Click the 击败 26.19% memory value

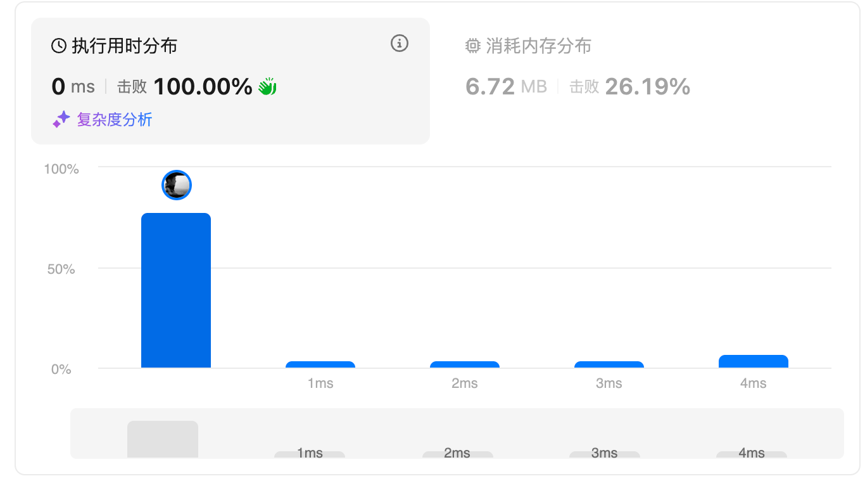pyautogui.click(x=629, y=87)
